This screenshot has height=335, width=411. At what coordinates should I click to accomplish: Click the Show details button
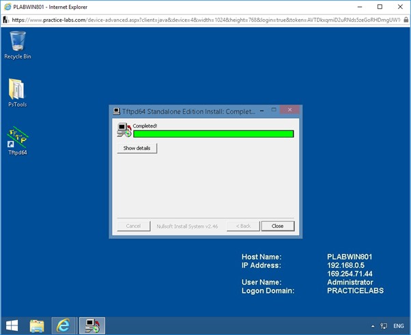(137, 148)
